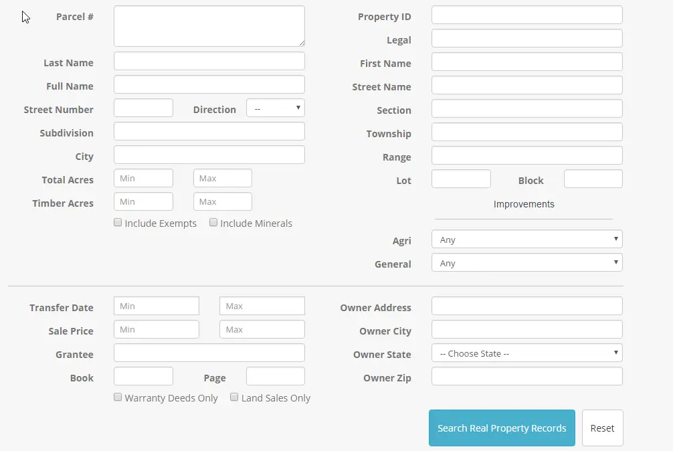The image size is (673, 451).
Task: Click the Total Acres Min field
Action: pyautogui.click(x=143, y=179)
